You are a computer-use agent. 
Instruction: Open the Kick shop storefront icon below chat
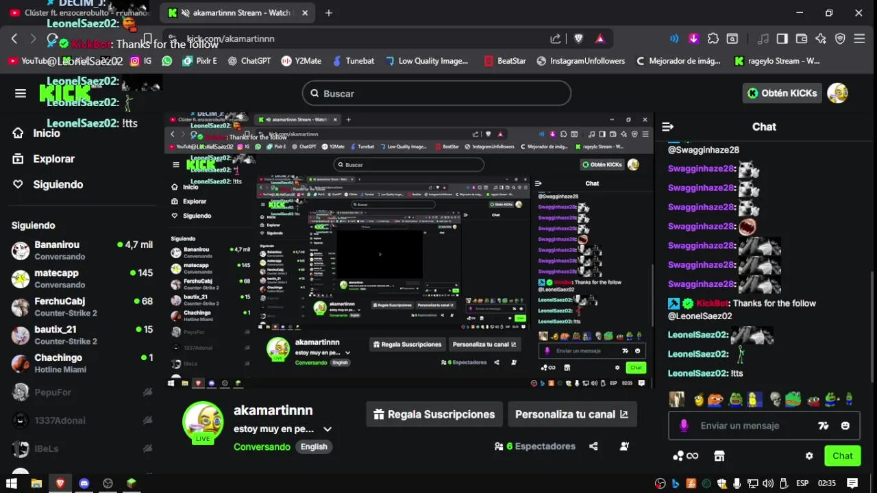click(x=719, y=456)
